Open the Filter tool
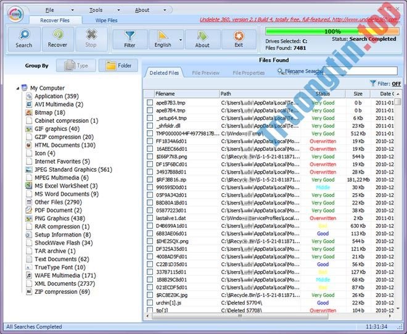 [x=129, y=40]
